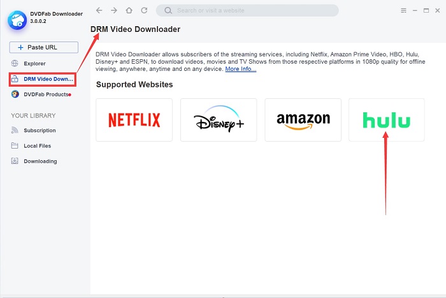Open the Disney+ website card
Image resolution: width=446 pixels, height=298 pixels.
(x=219, y=120)
